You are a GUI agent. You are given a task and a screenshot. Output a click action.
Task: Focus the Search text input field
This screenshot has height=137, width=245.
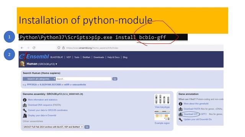pos(83,79)
